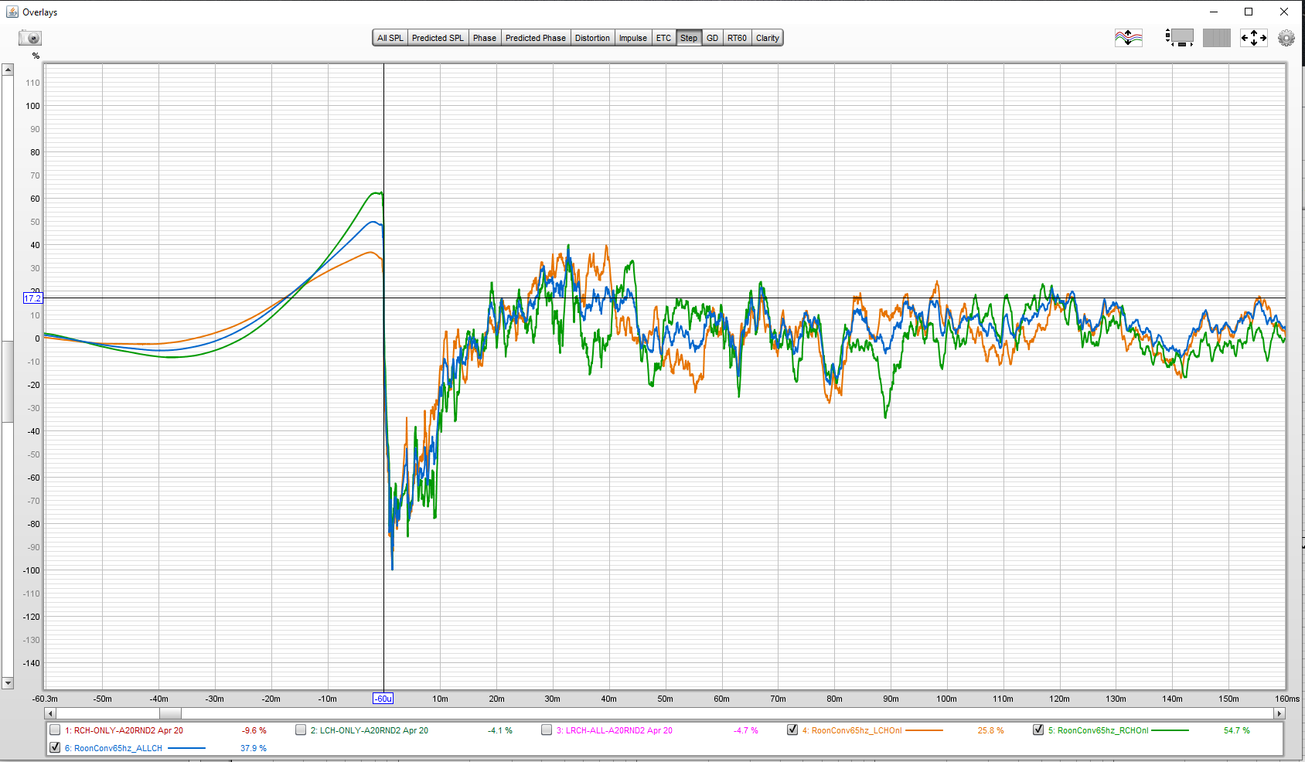1305x762 pixels.
Task: Switch to Predicted SPL tab
Action: (x=438, y=38)
